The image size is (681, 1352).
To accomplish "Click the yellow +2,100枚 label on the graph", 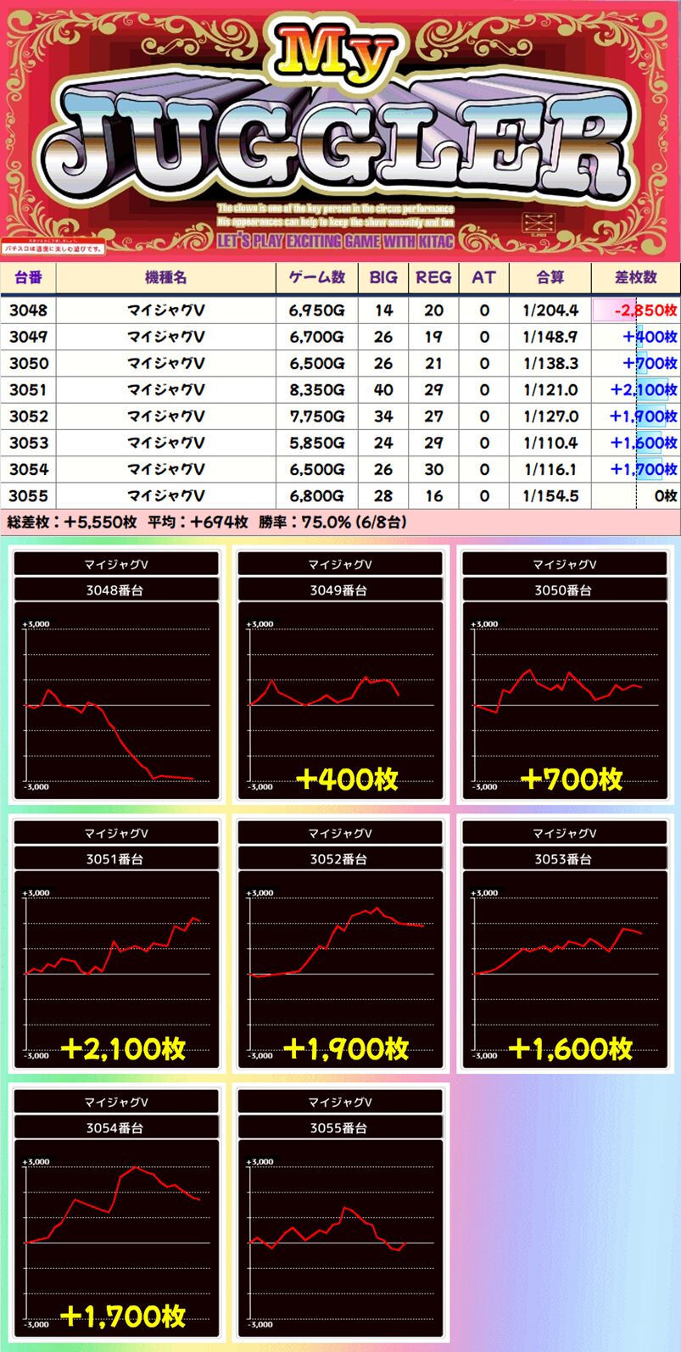I will (x=123, y=1049).
